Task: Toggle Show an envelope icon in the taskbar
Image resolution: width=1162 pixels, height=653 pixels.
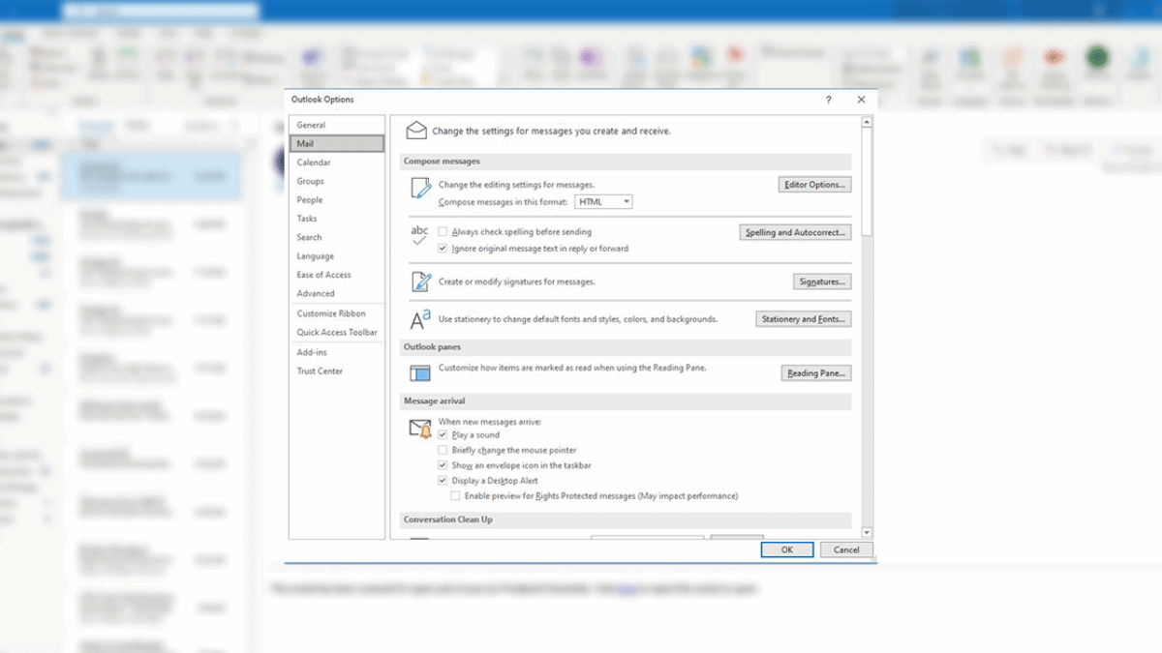Action: click(x=443, y=465)
